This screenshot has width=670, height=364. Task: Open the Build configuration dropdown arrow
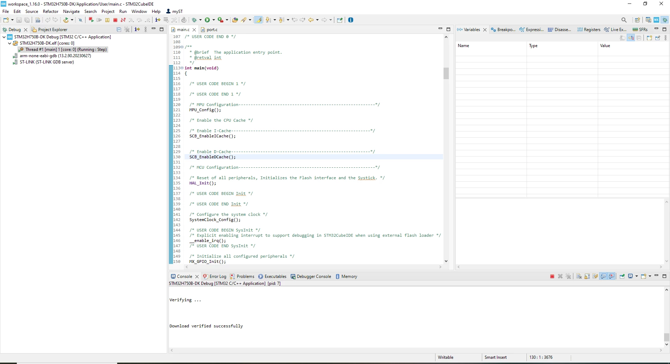point(72,20)
